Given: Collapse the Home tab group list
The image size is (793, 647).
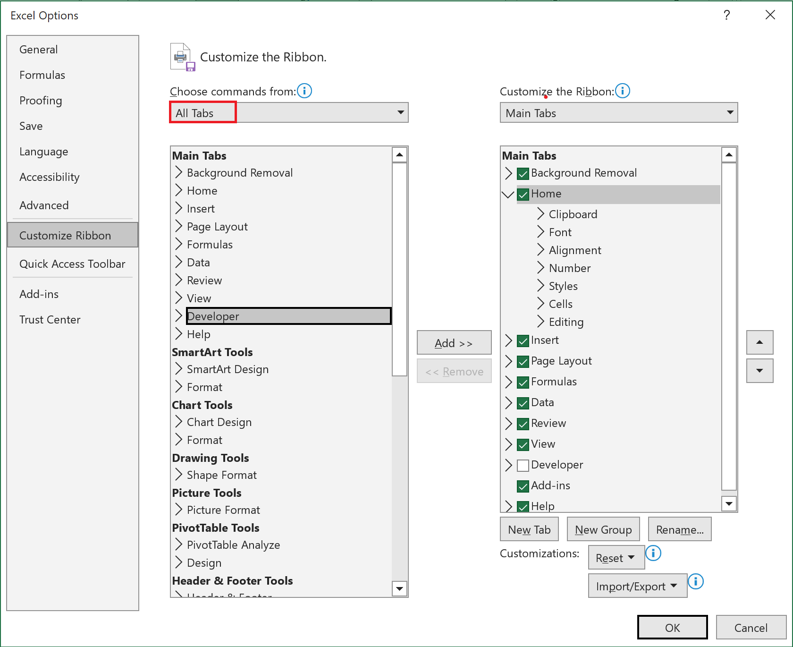Looking at the screenshot, I should pyautogui.click(x=508, y=194).
